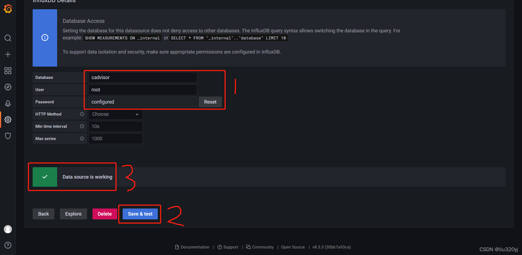Click the Explore button
The height and width of the screenshot is (255, 522).
(73, 214)
